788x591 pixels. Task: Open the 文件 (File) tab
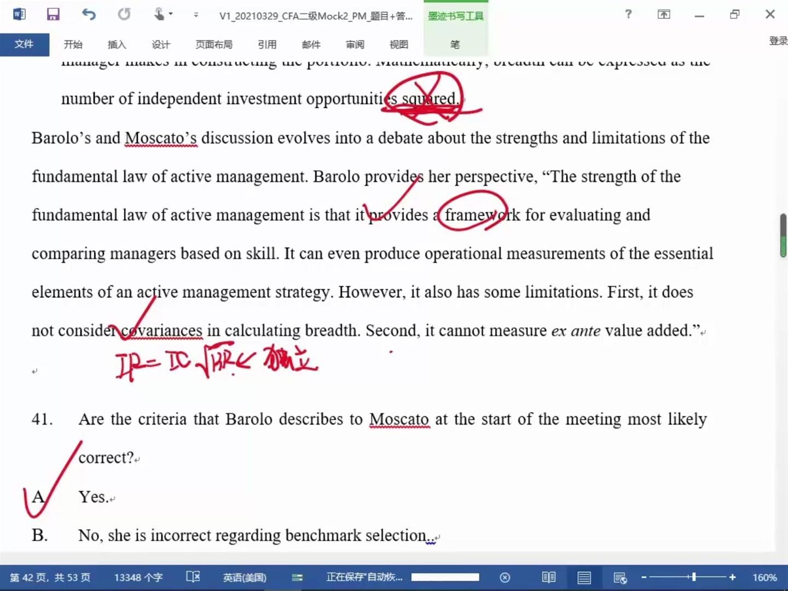click(24, 44)
